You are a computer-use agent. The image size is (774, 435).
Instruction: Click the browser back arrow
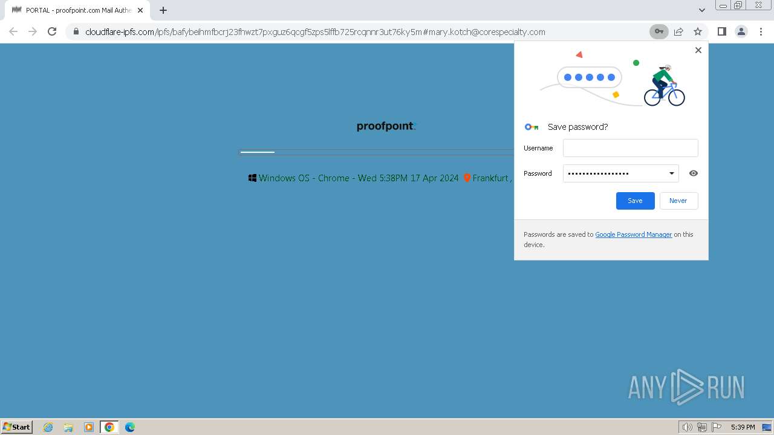13,31
